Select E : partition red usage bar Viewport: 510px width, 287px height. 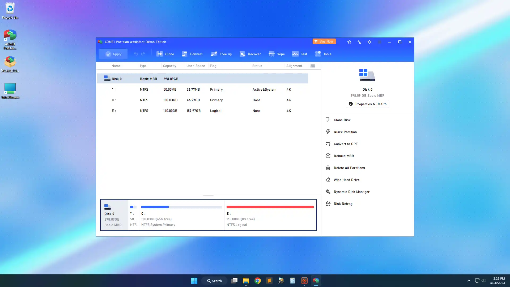(x=270, y=207)
